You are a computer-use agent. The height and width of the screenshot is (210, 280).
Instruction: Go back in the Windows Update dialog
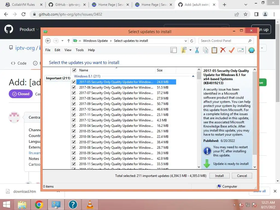pyautogui.click(x=48, y=41)
